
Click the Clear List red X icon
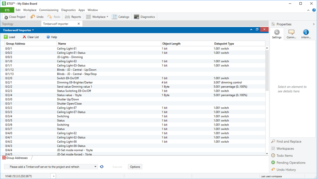24,37
